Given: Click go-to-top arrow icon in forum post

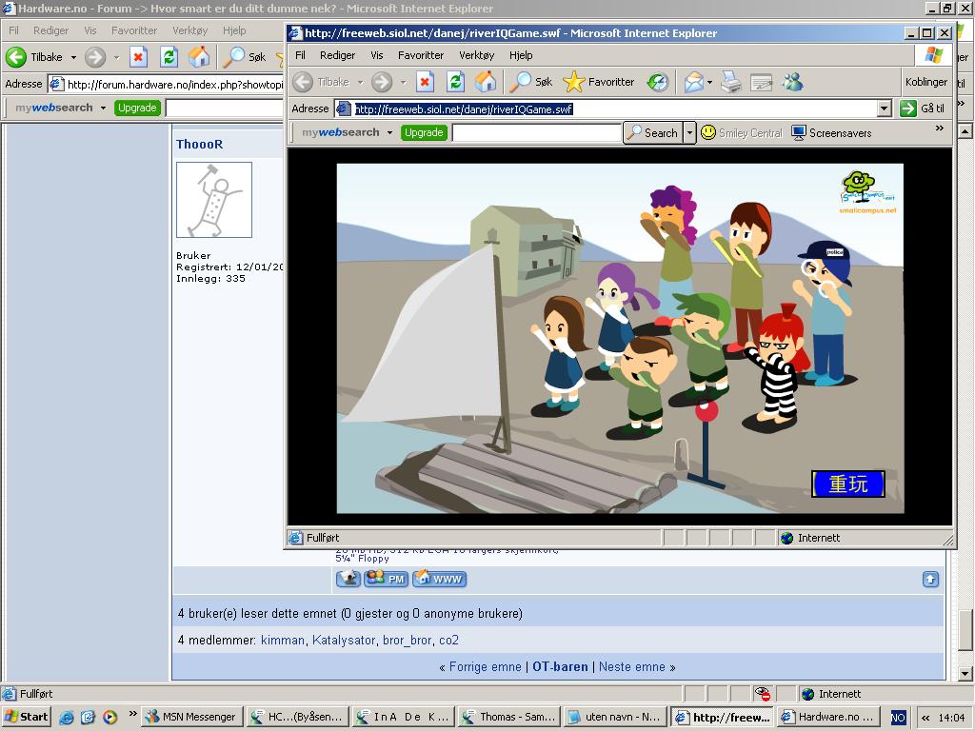Looking at the screenshot, I should point(930,580).
